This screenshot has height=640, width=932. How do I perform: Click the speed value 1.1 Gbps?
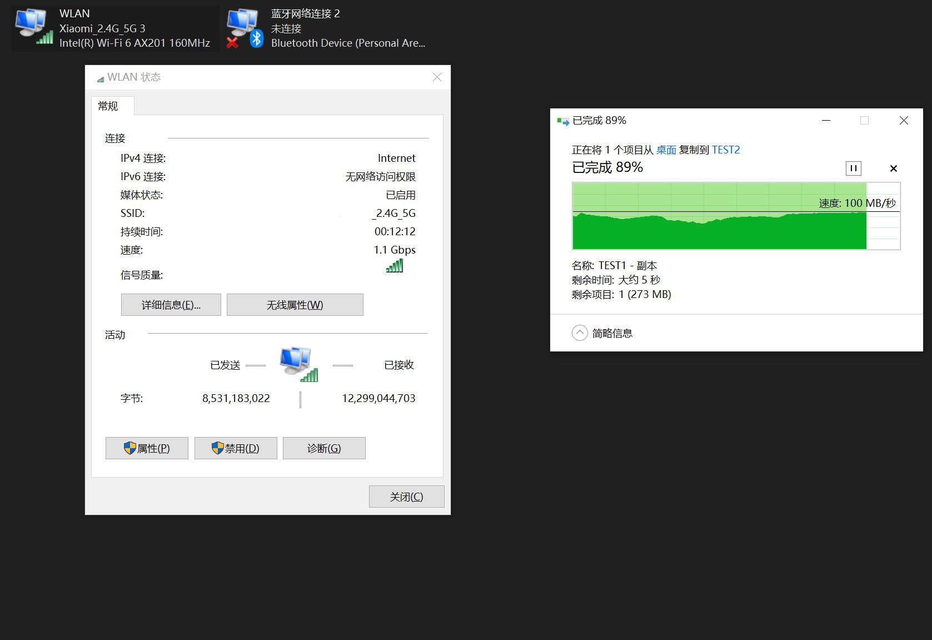(395, 250)
